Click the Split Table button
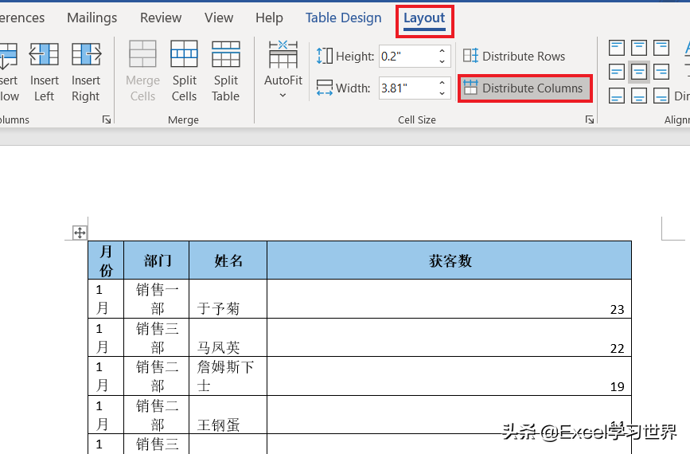 [226, 72]
